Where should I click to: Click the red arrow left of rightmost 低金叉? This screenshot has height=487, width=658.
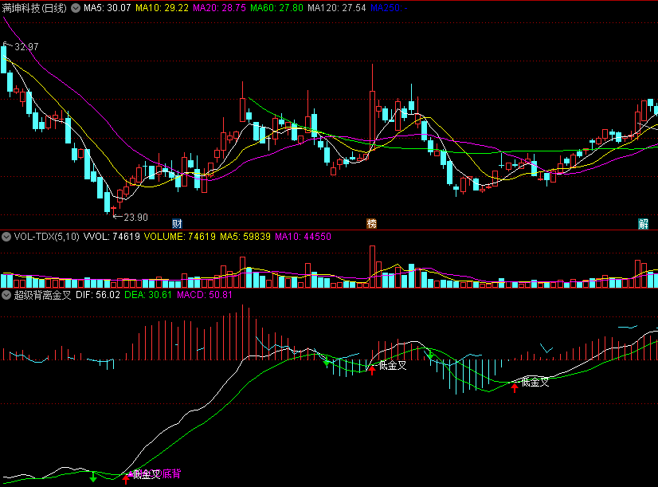515,387
